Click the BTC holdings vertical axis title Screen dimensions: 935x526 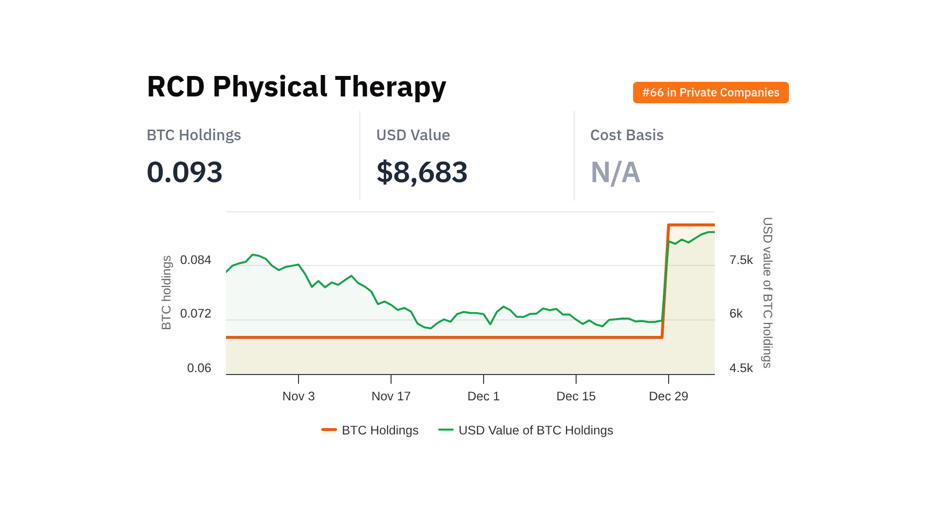pos(167,293)
